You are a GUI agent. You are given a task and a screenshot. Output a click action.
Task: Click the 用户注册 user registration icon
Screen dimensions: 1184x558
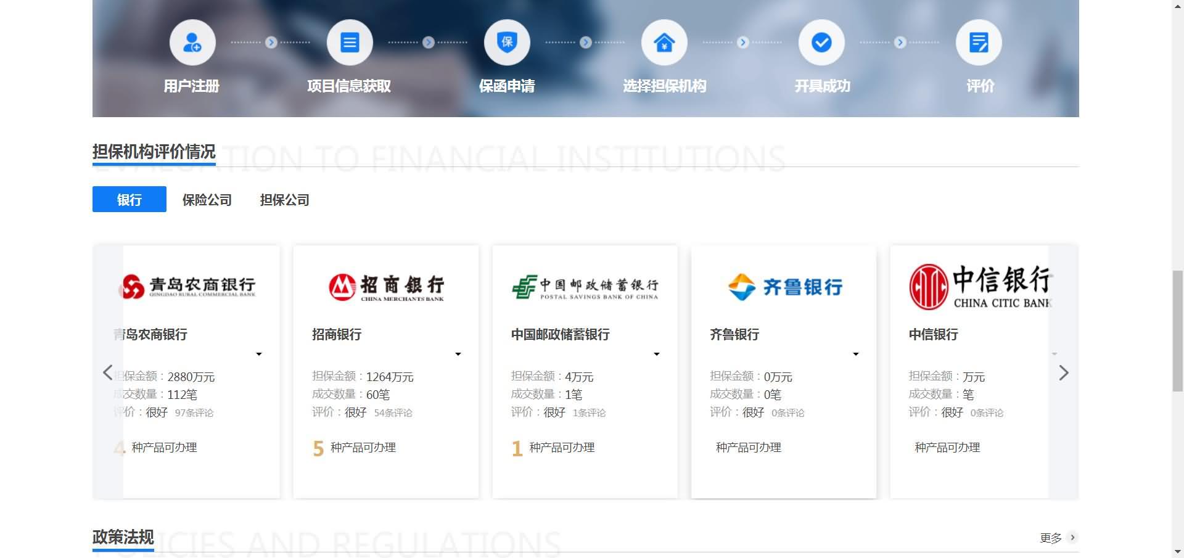192,43
